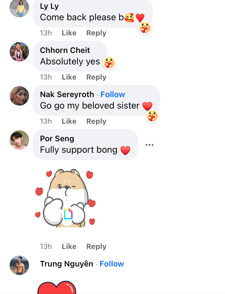Open more options for Por Seng's comment
This screenshot has height=294, width=225.
(x=149, y=145)
